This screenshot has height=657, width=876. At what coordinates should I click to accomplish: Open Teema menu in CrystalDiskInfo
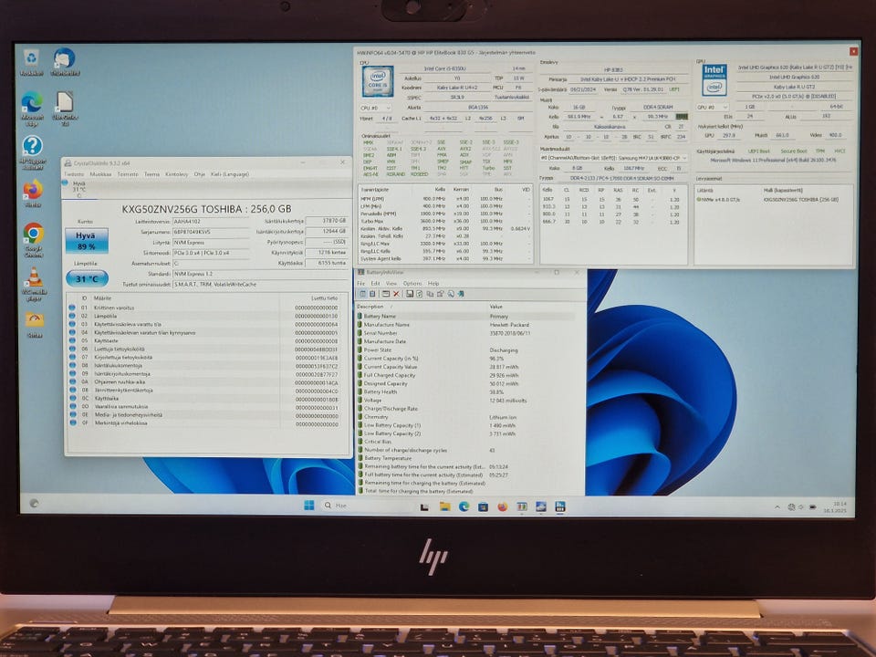(152, 174)
